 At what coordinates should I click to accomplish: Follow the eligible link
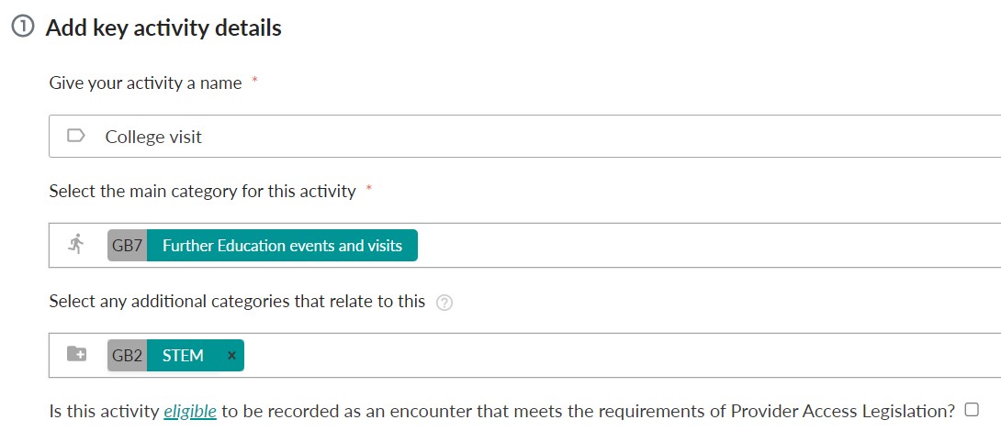tap(190, 412)
